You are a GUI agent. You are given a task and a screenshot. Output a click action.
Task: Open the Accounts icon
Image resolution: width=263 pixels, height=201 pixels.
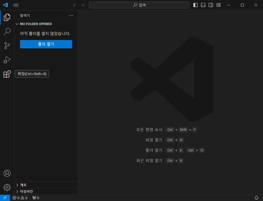(7, 173)
